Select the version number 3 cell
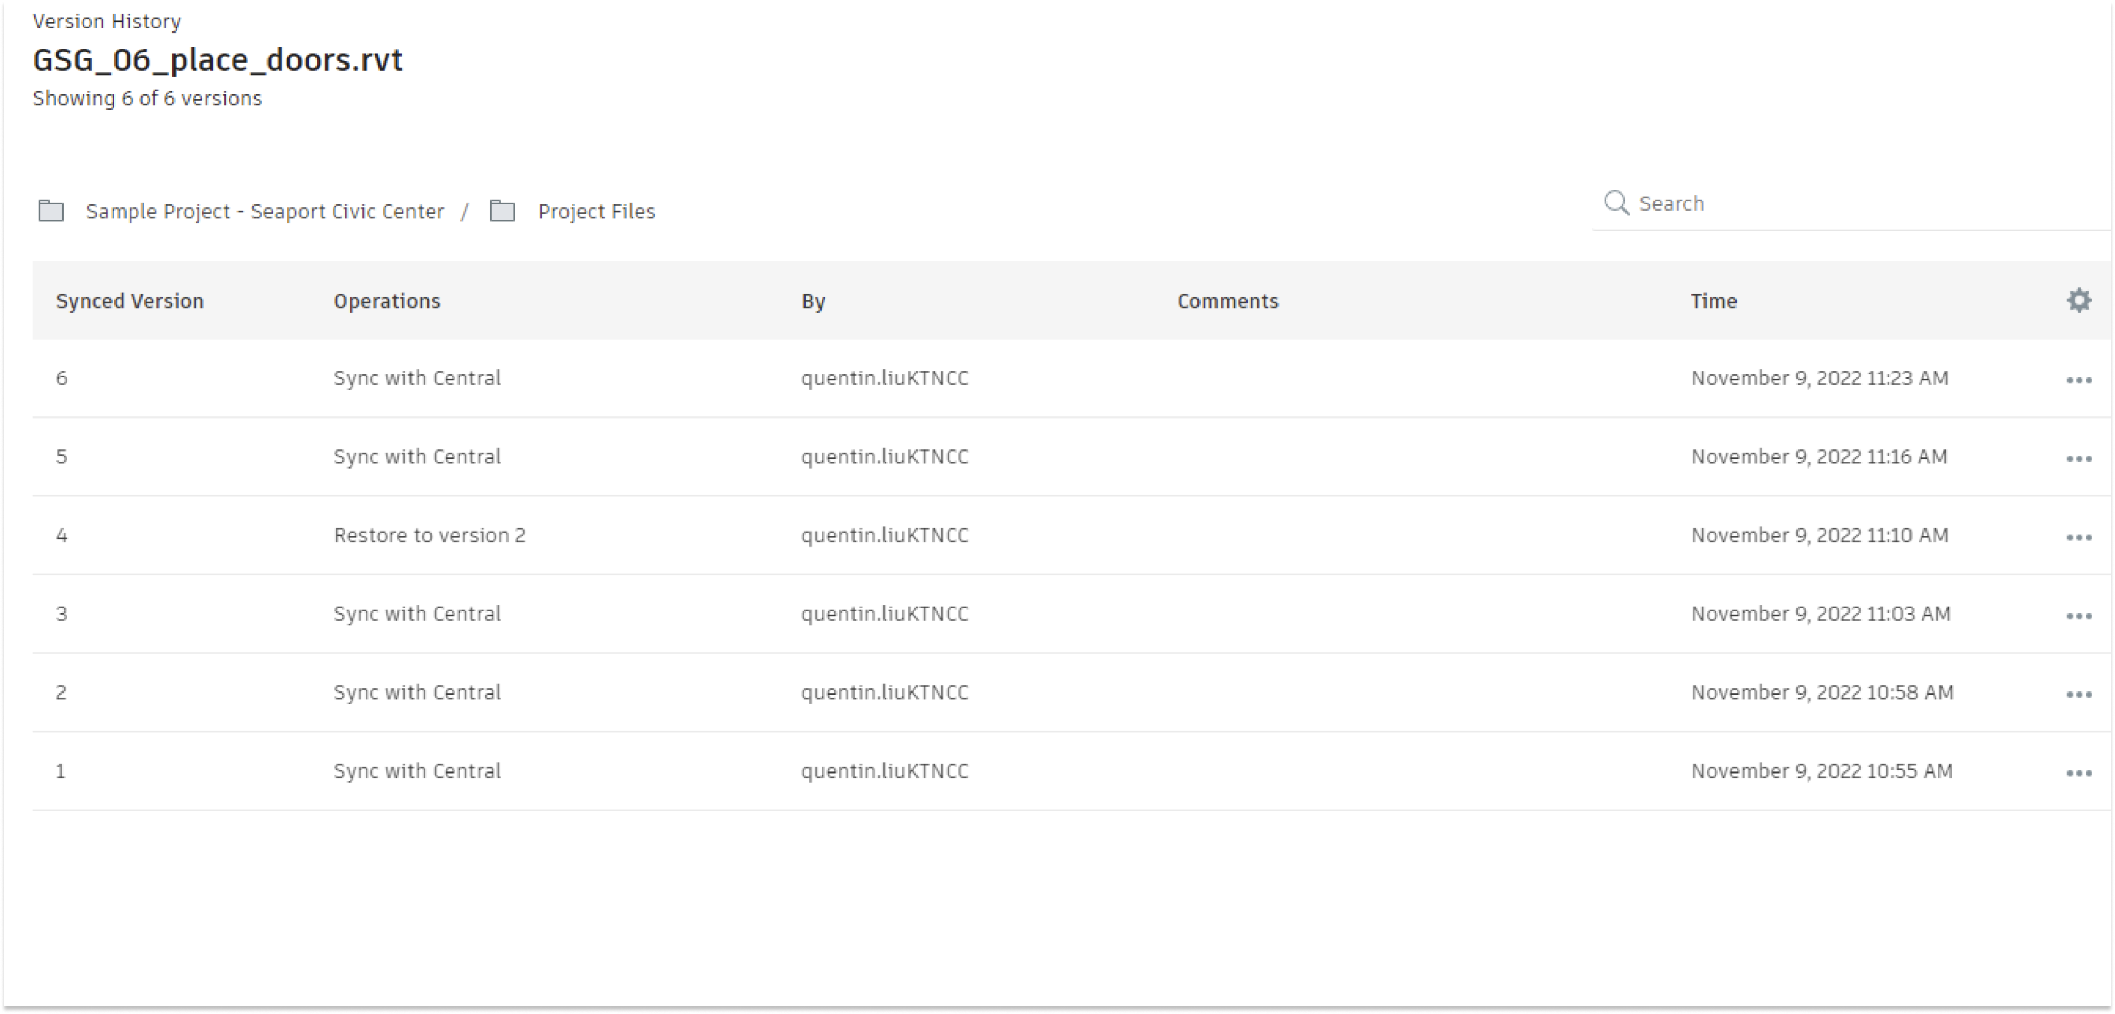The height and width of the screenshot is (1014, 2115). [x=61, y=615]
